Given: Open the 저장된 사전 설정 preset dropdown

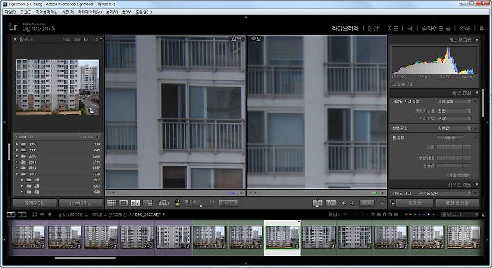Looking at the screenshot, I should pos(454,102).
